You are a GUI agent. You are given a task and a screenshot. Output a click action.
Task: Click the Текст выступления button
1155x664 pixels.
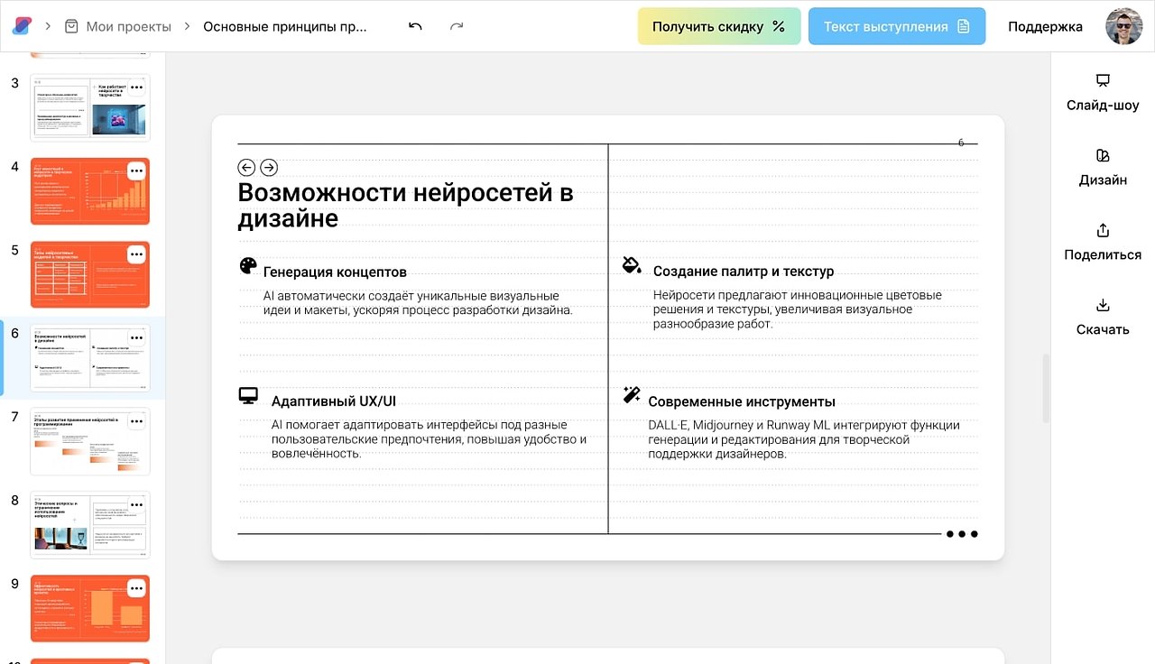pyautogui.click(x=896, y=26)
